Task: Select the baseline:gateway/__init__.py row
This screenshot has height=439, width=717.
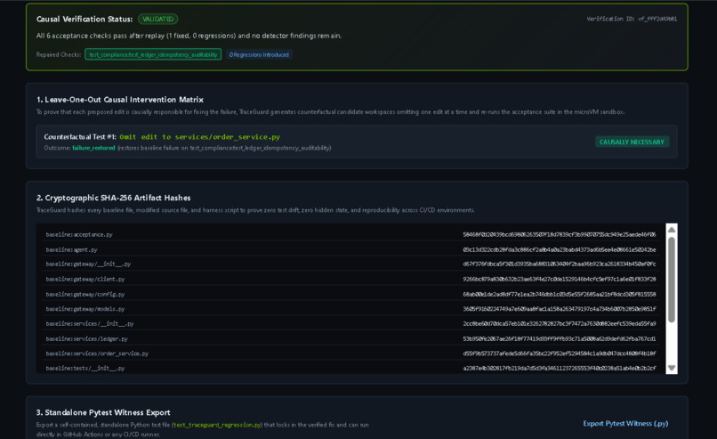Action: [x=350, y=264]
